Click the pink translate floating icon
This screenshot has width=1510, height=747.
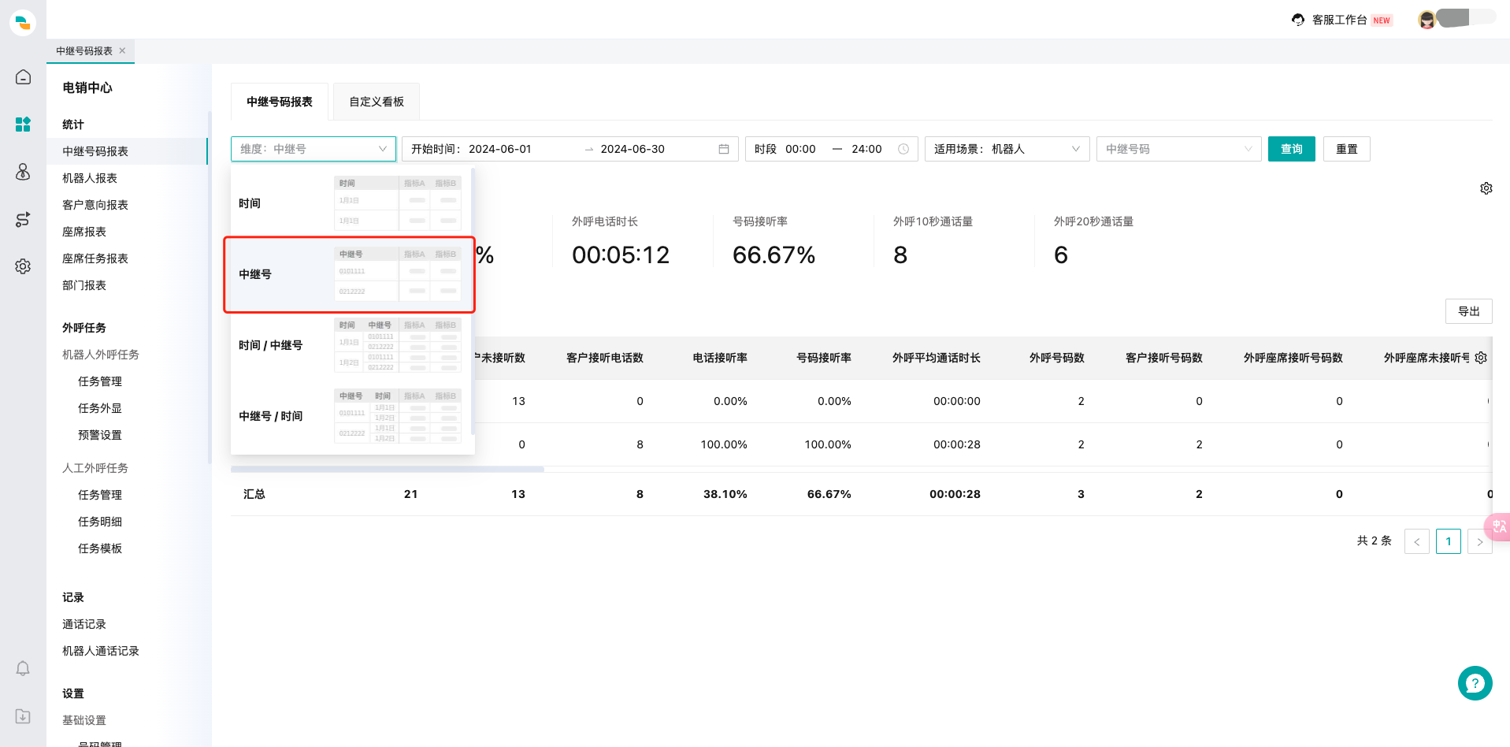pos(1497,526)
